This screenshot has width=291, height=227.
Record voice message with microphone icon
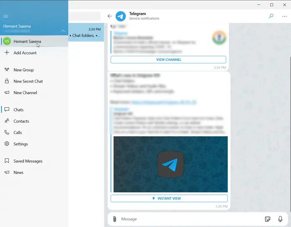(x=280, y=219)
